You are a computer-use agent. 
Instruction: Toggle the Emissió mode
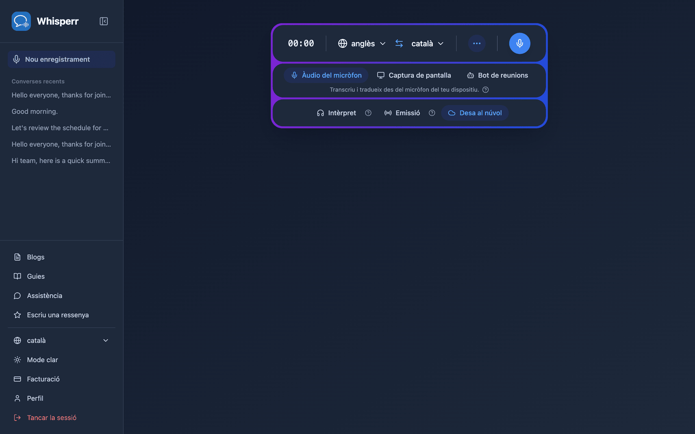coord(402,113)
